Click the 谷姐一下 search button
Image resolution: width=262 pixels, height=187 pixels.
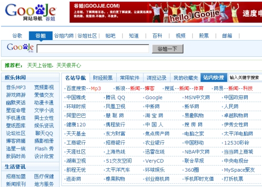(168, 49)
